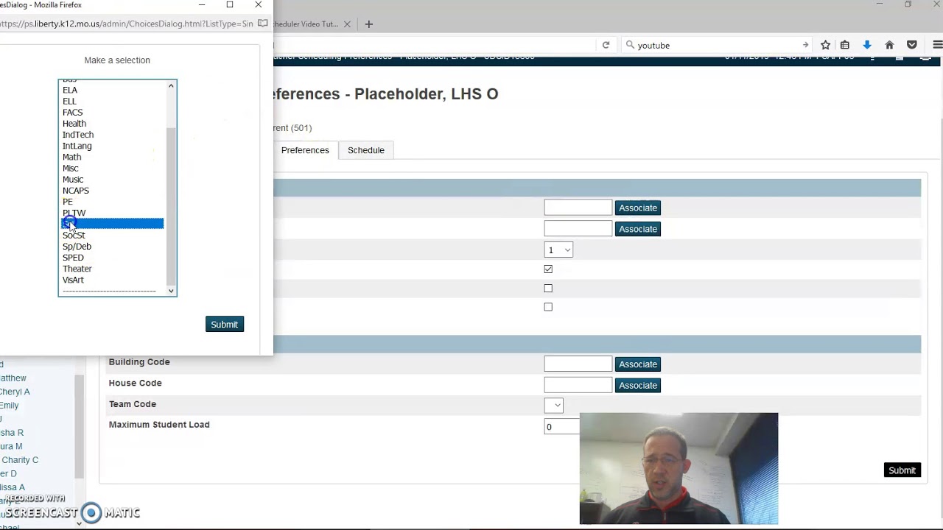Switch to the Schedule tab
This screenshot has width=943, height=530.
[x=366, y=150]
